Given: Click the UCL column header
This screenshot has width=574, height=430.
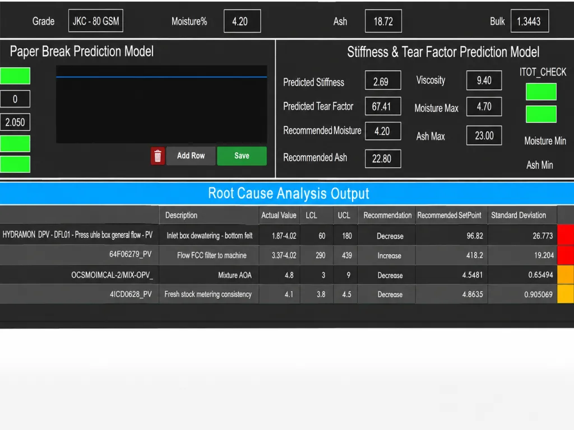Looking at the screenshot, I should 345,215.
